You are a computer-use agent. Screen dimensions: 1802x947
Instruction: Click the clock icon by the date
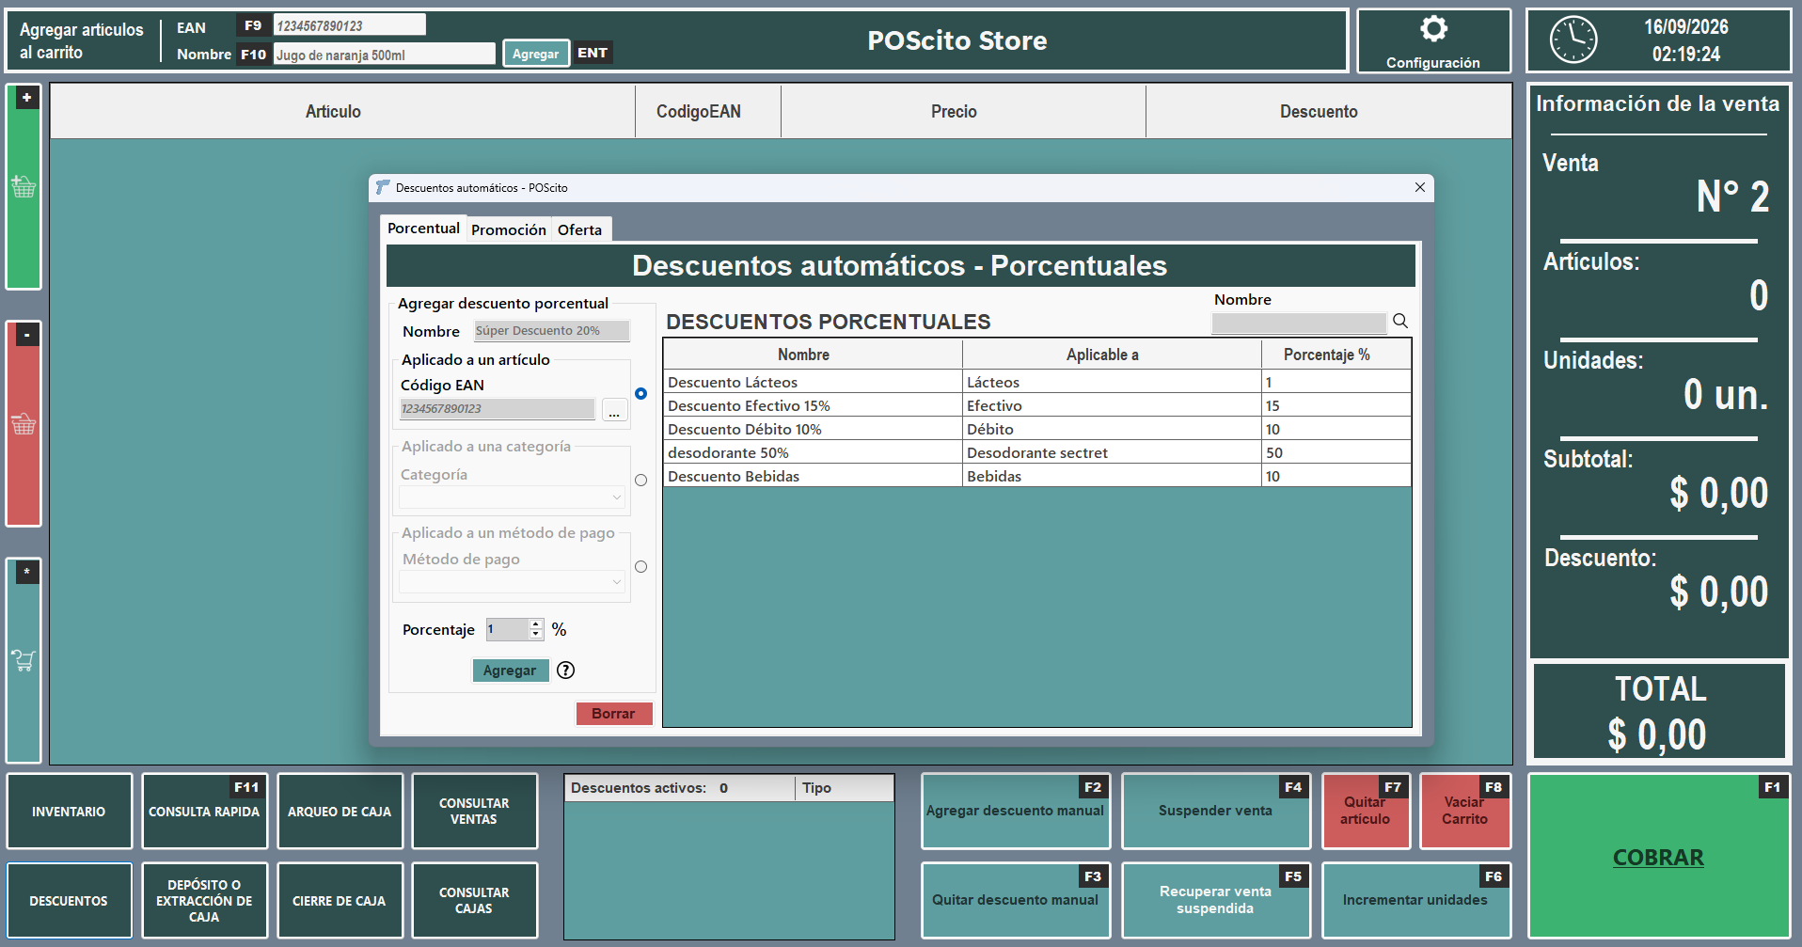coord(1573,40)
